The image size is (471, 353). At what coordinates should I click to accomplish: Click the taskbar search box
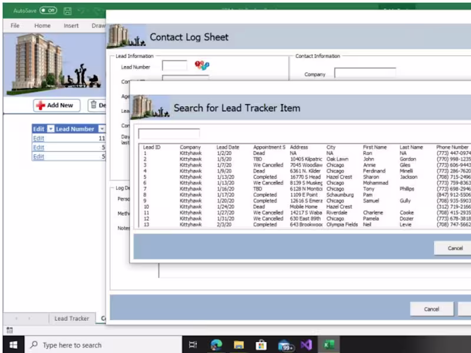pos(103,345)
